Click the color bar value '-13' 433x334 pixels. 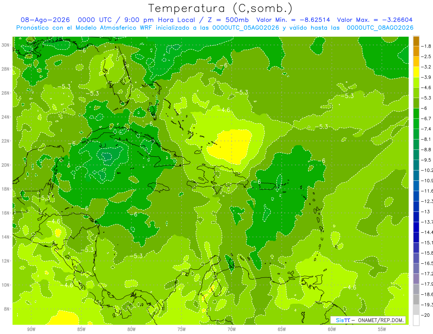click(426, 211)
